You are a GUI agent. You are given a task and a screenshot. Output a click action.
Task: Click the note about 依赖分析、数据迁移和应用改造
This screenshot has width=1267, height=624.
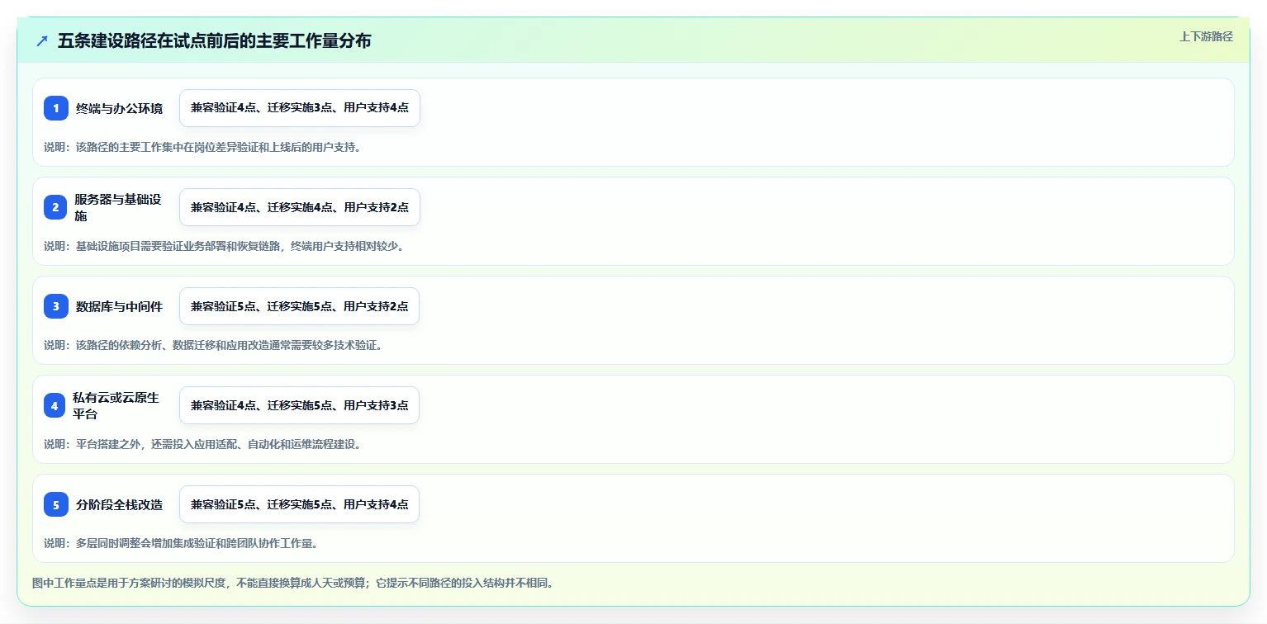pyautogui.click(x=213, y=345)
